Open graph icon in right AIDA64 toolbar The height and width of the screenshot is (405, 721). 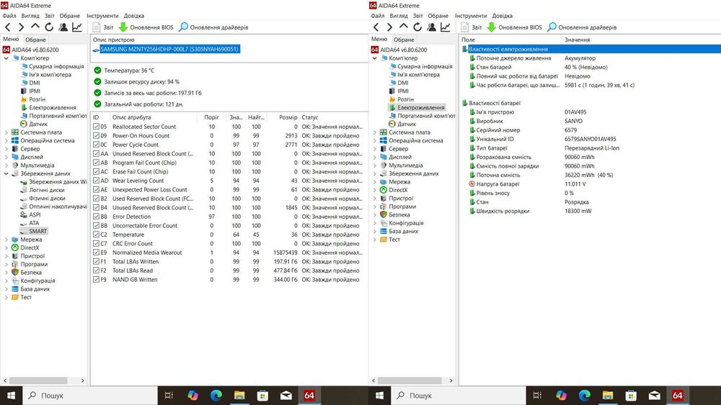(445, 27)
